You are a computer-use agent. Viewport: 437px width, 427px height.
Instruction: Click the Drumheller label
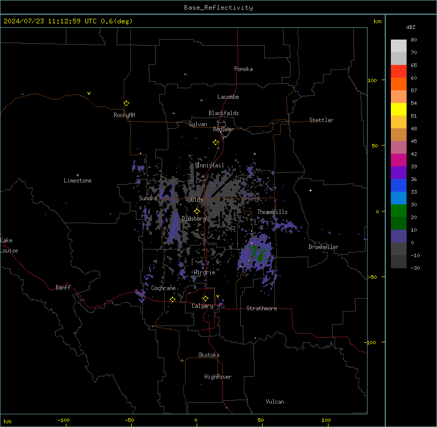click(323, 247)
